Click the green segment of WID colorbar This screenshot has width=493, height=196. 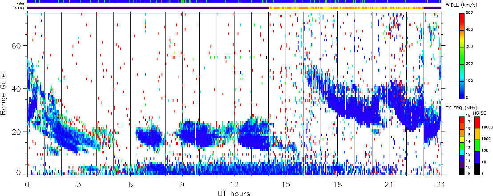point(462,56)
